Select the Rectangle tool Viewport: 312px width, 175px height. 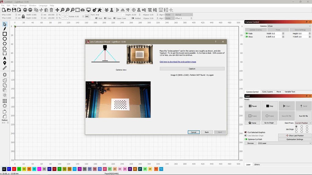click(4, 34)
